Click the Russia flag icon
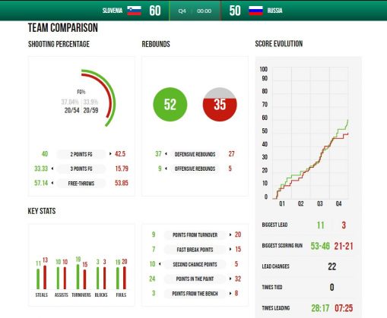Viewport: 387px width, 318px height. coord(255,11)
